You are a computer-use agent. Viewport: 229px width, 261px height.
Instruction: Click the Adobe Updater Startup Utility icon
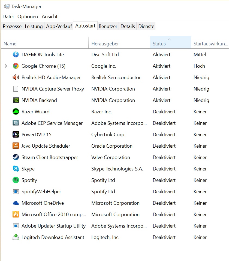16,226
